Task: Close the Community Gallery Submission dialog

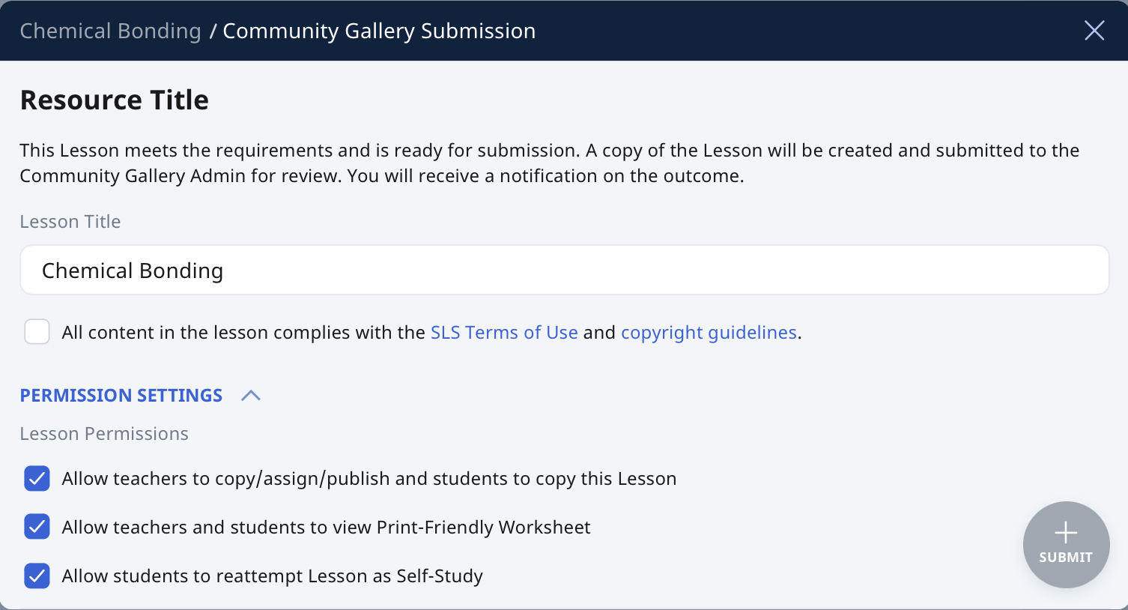Action: coord(1094,31)
